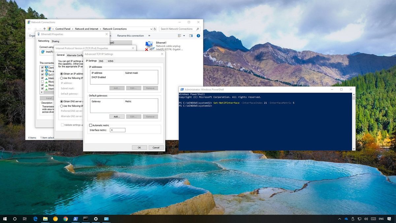Open the address bar history dropdown
Viewport: 396px width, 223px height.
[151, 29]
